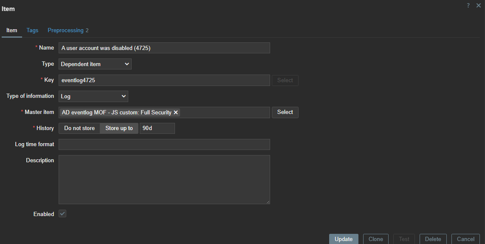
Task: Go to the Item tab
Action: pyautogui.click(x=12, y=30)
